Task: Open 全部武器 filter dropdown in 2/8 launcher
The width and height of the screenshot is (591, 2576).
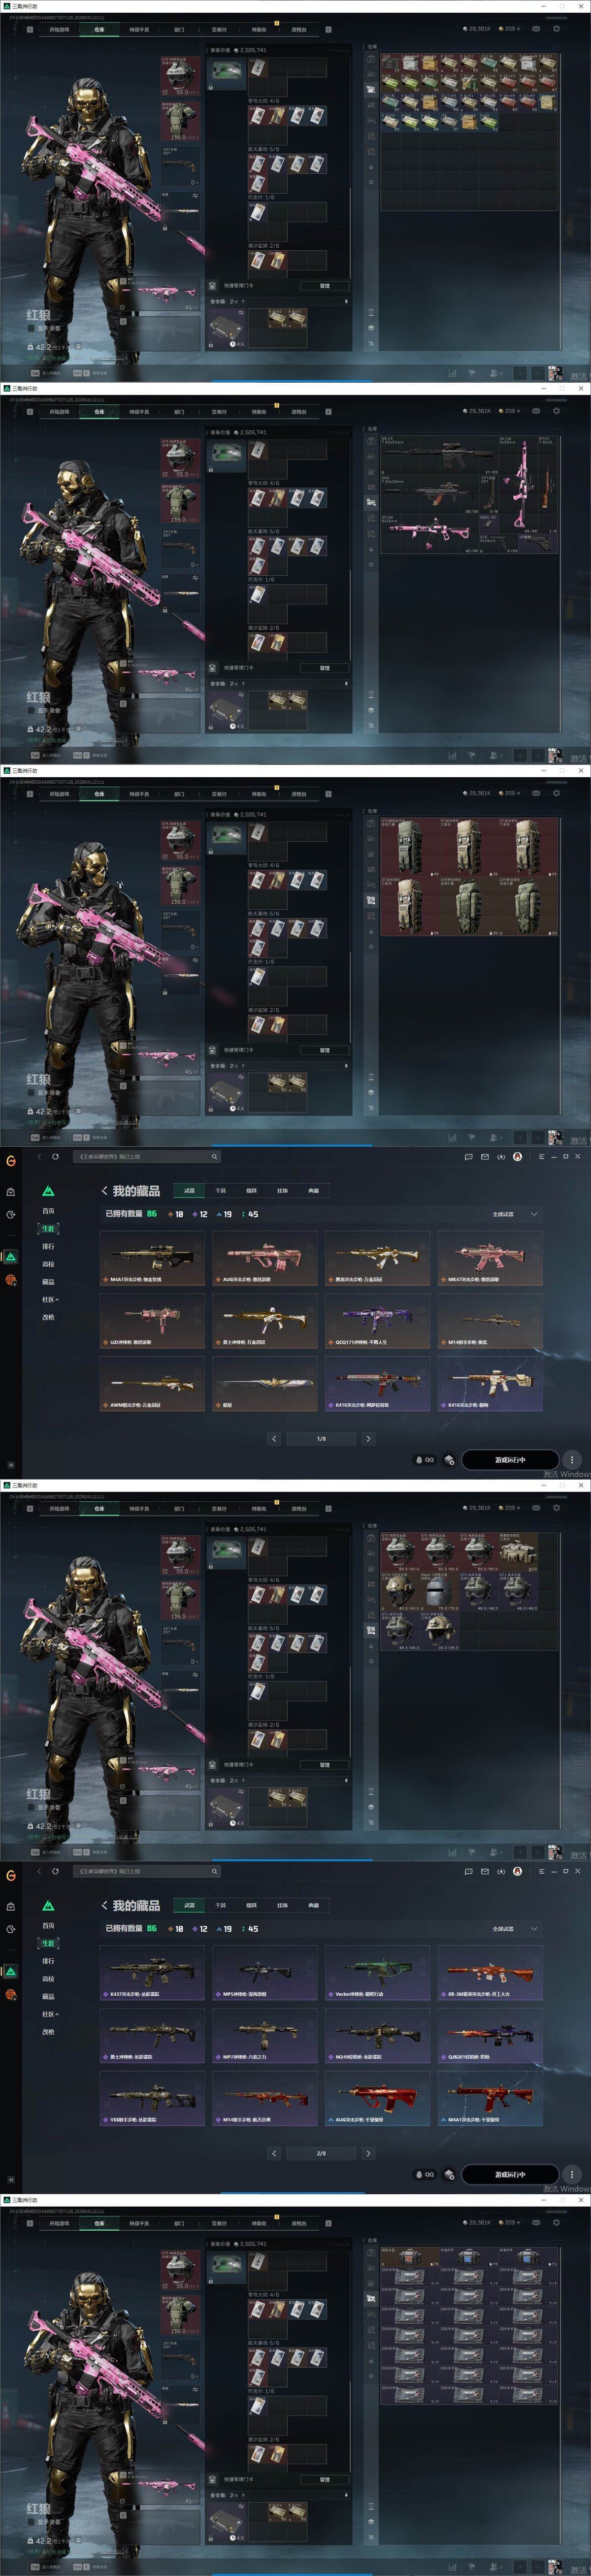Action: click(515, 1929)
